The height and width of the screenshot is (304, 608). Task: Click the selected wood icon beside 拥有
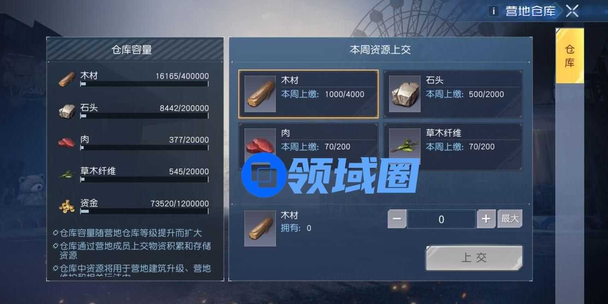(260, 228)
